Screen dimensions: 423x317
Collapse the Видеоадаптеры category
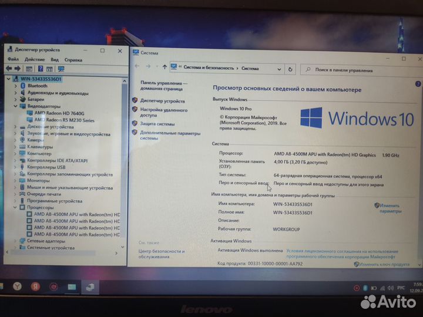tap(15, 106)
